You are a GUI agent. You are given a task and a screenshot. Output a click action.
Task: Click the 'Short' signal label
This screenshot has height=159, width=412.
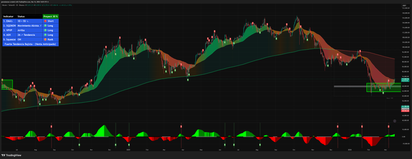pyautogui.click(x=50, y=21)
